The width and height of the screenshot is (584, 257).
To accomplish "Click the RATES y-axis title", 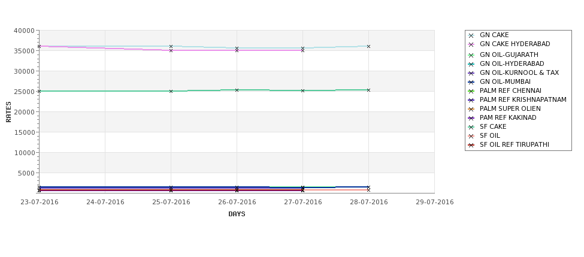I will (8, 112).
